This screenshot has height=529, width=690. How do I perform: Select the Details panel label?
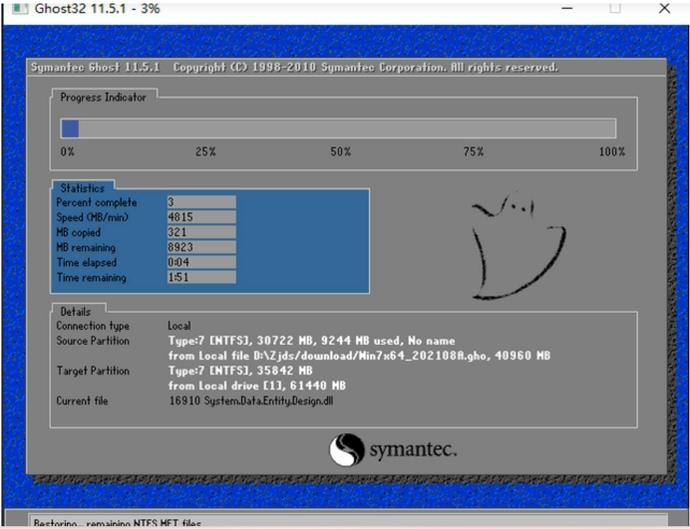tap(76, 312)
